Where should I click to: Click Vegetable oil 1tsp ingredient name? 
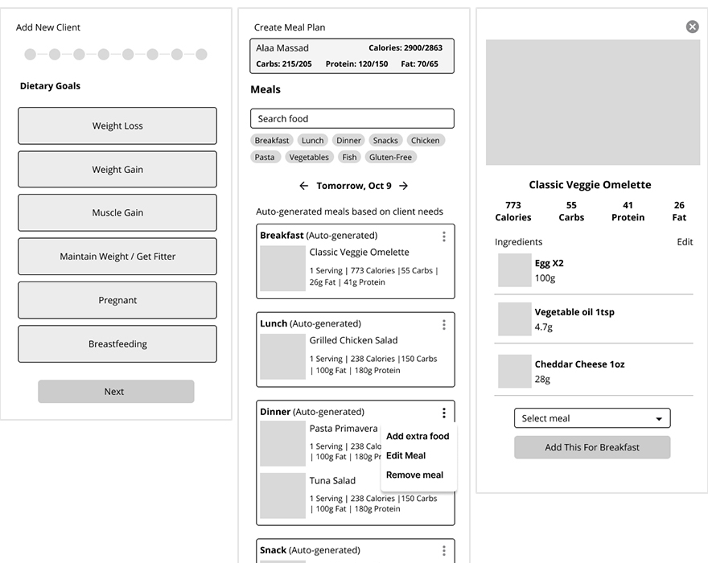pyautogui.click(x=574, y=312)
